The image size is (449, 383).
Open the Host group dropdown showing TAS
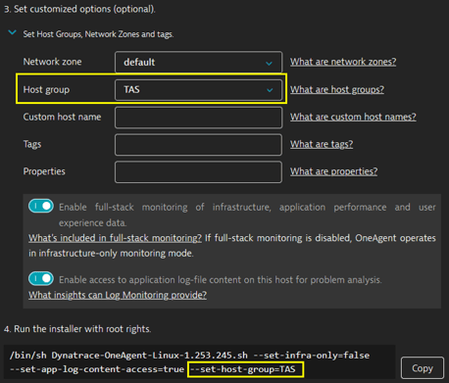(x=198, y=90)
